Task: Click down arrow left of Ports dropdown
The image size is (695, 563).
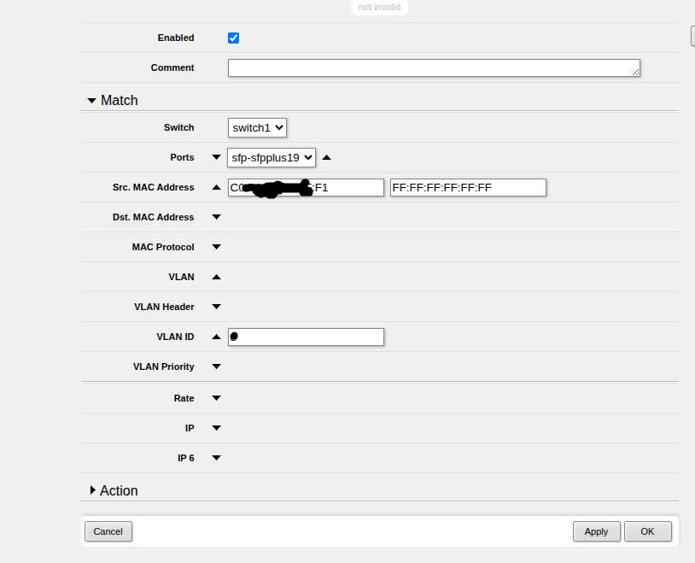Action: coord(216,157)
